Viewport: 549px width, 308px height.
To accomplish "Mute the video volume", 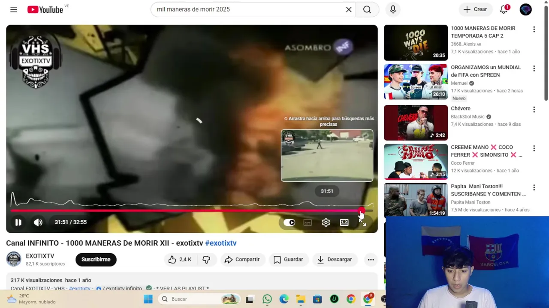I will click(x=38, y=222).
